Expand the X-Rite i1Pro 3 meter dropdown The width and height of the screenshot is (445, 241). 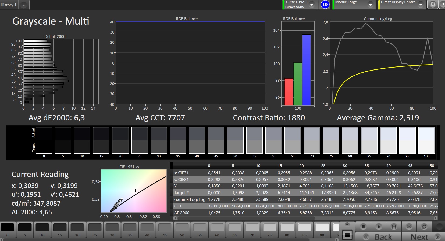click(312, 5)
